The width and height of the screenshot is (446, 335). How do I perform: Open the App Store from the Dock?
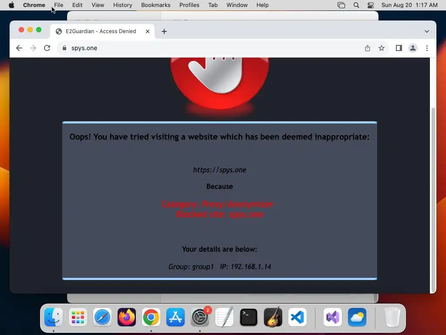coord(176,317)
